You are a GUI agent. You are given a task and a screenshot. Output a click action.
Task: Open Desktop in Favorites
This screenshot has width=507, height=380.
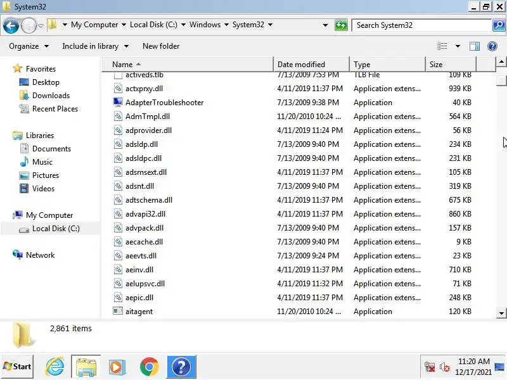tap(46, 82)
